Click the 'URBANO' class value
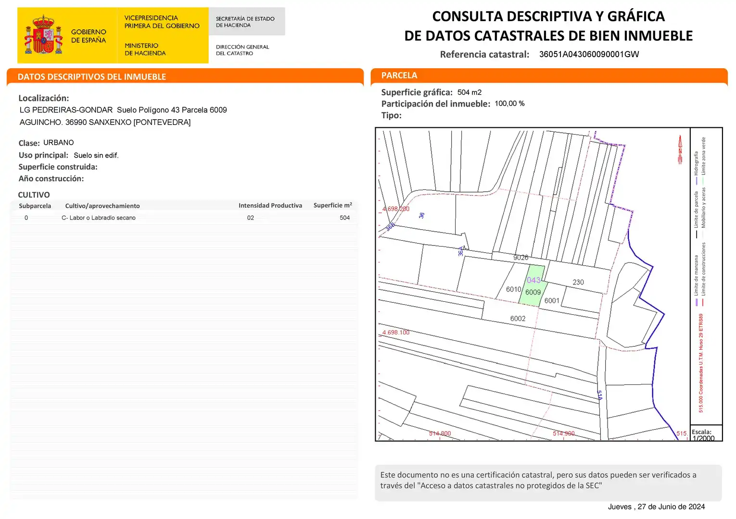 point(59,143)
